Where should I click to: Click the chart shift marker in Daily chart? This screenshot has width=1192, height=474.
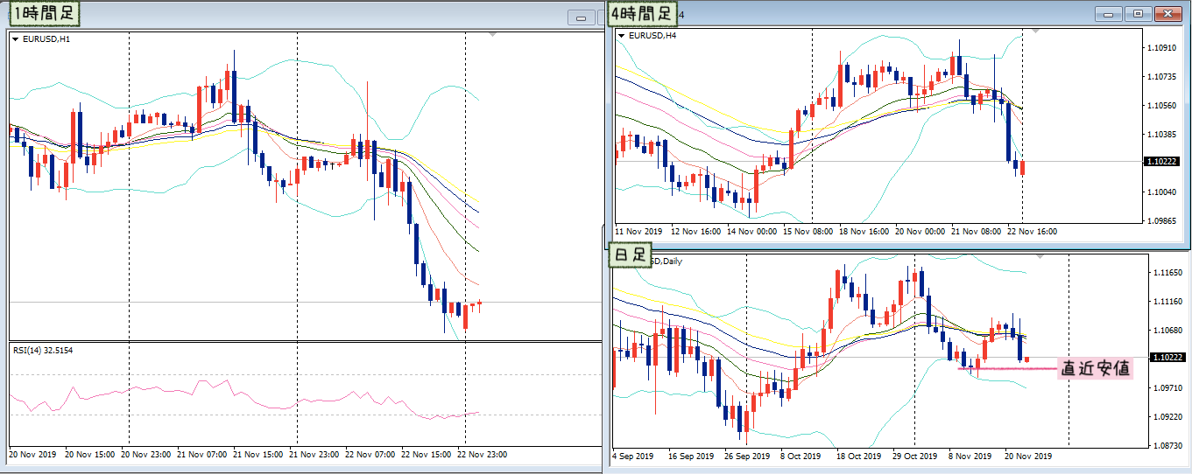pos(1040,258)
